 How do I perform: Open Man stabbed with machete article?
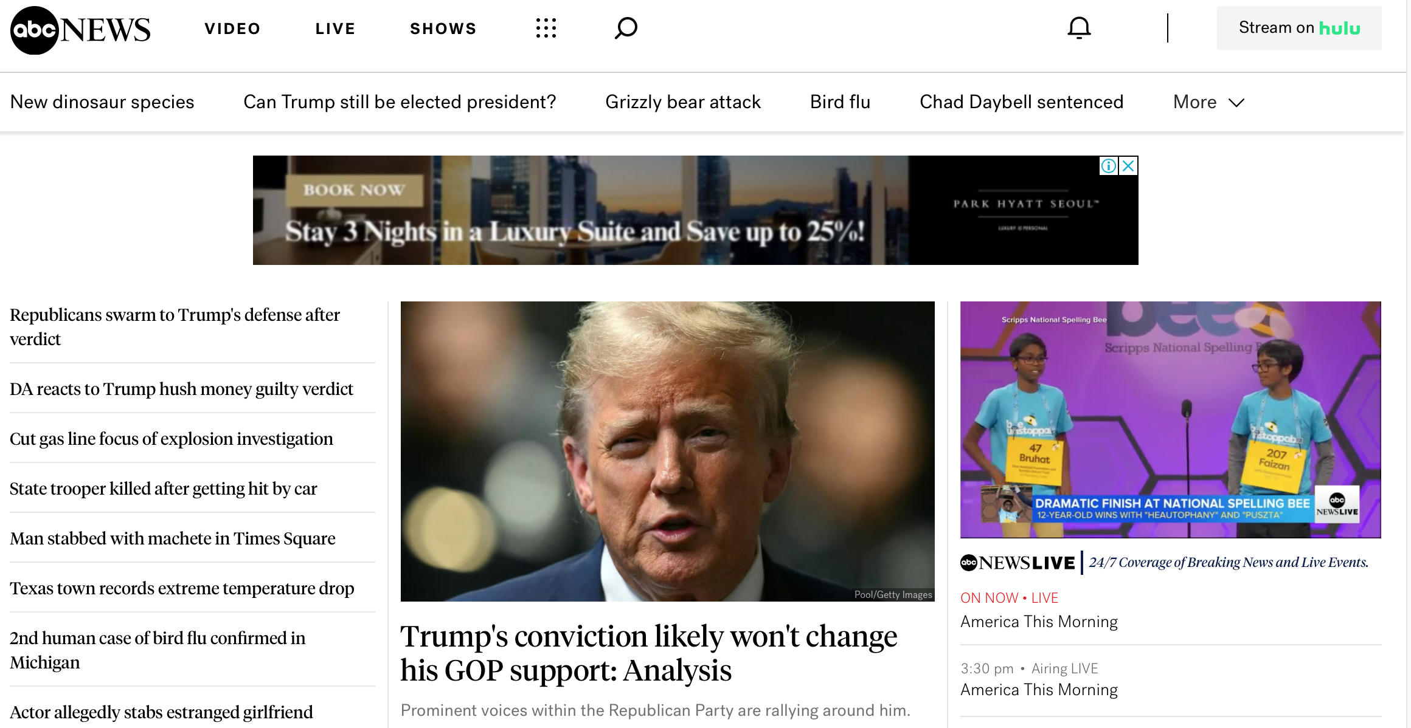173,538
